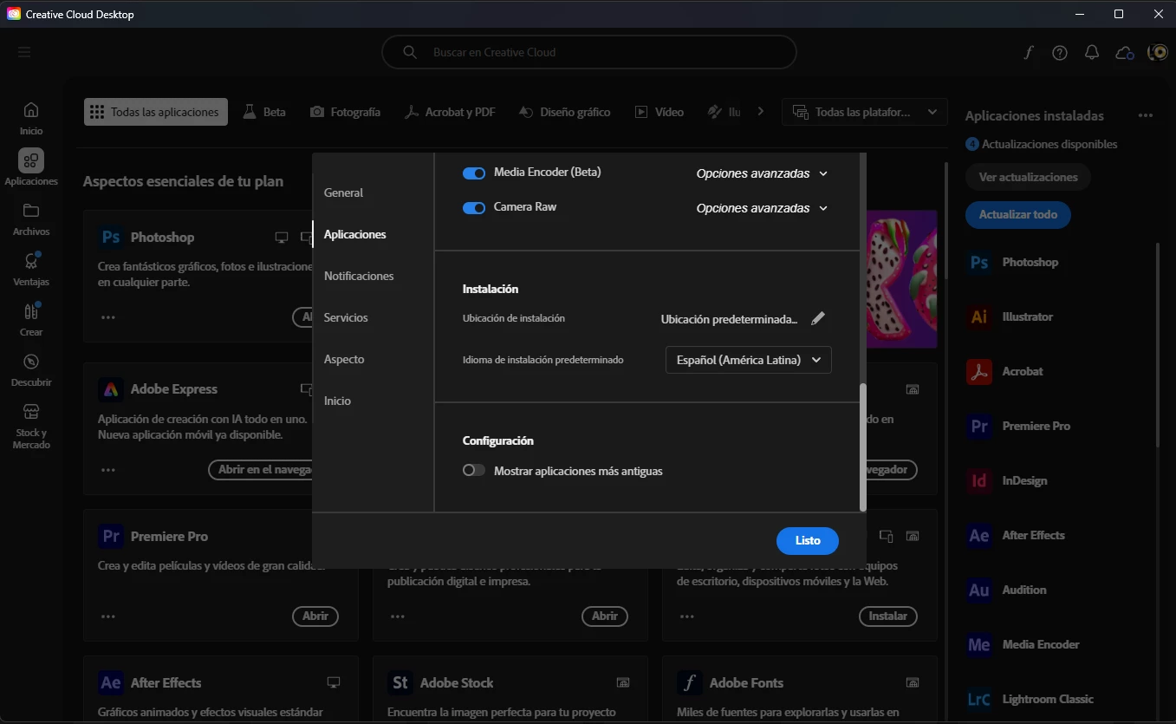Image resolution: width=1176 pixels, height=724 pixels.
Task: Open more options on Adobe Express card
Action: pos(108,470)
